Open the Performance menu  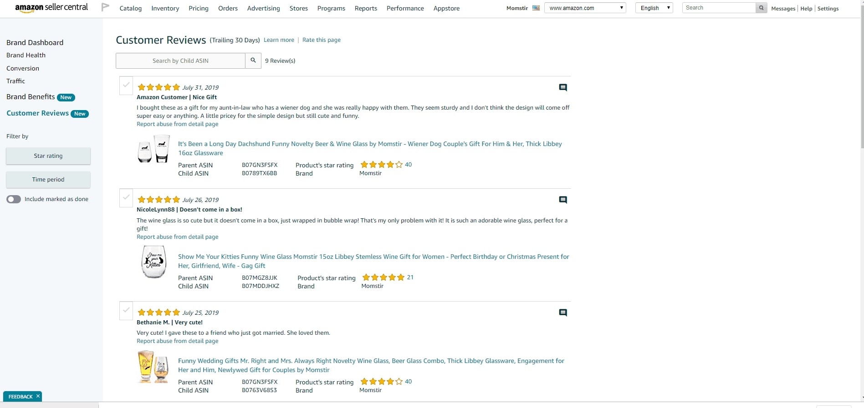pyautogui.click(x=405, y=8)
